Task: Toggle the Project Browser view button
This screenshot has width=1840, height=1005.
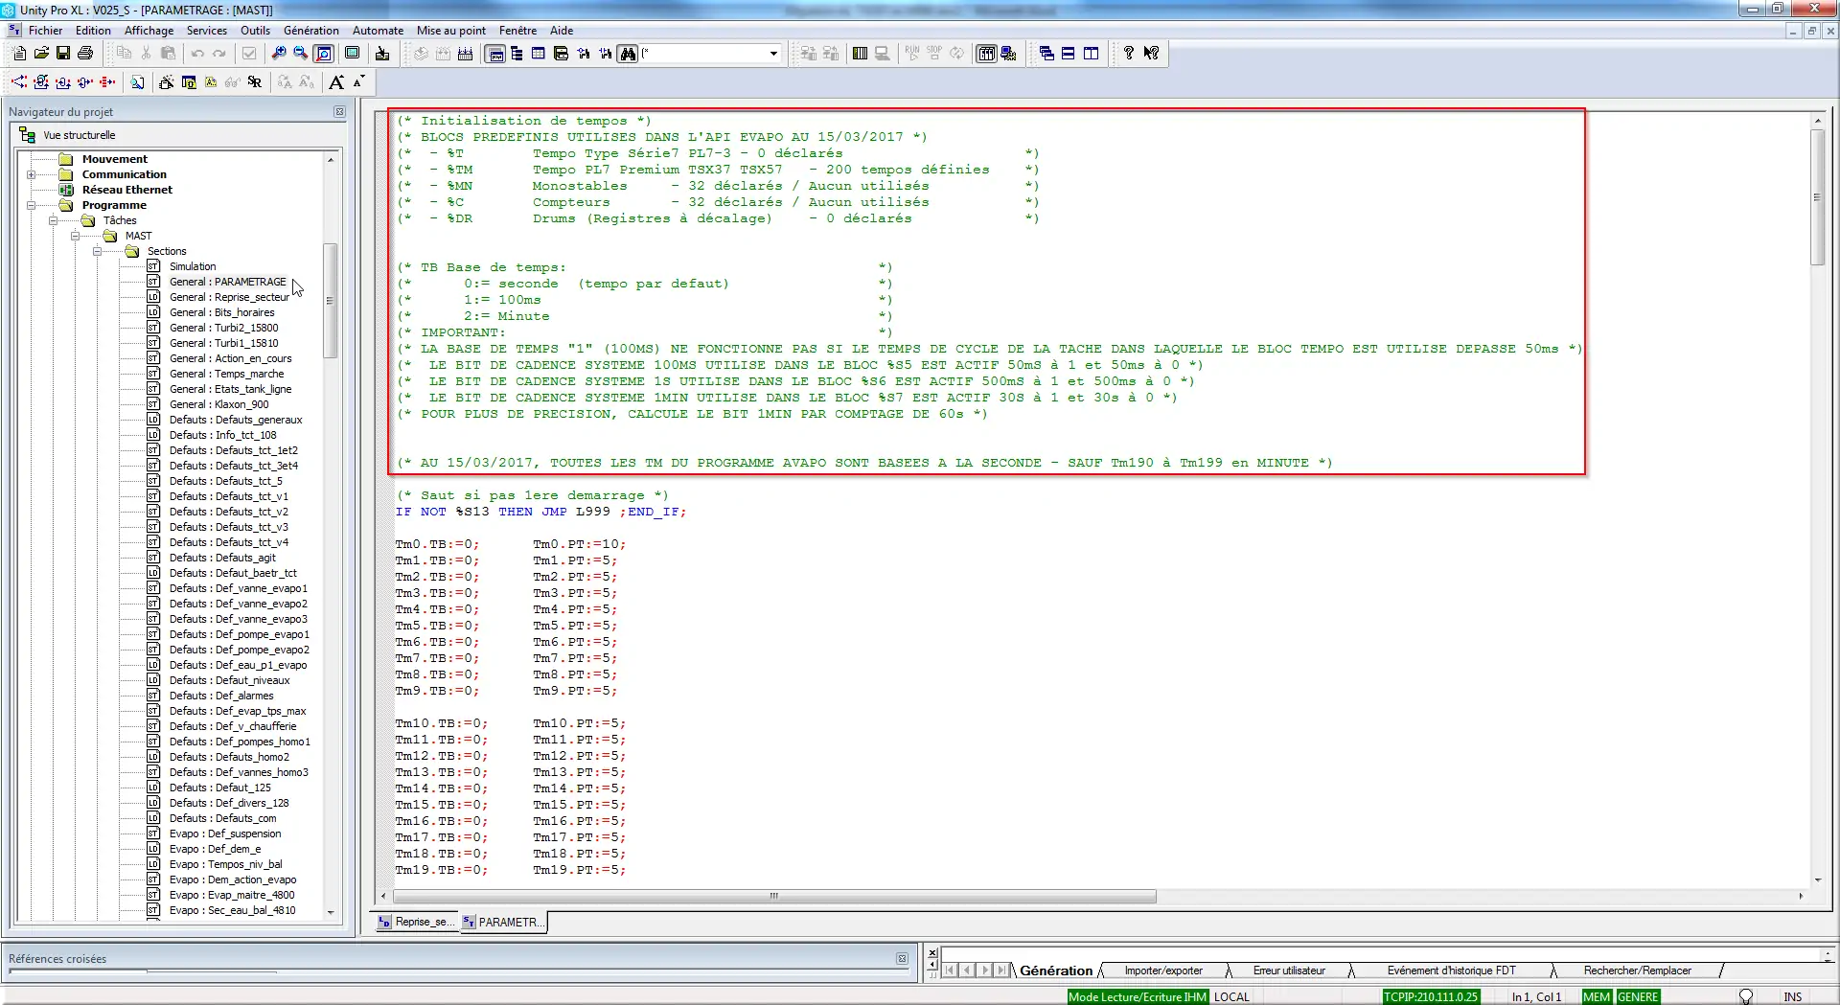Action: [496, 54]
